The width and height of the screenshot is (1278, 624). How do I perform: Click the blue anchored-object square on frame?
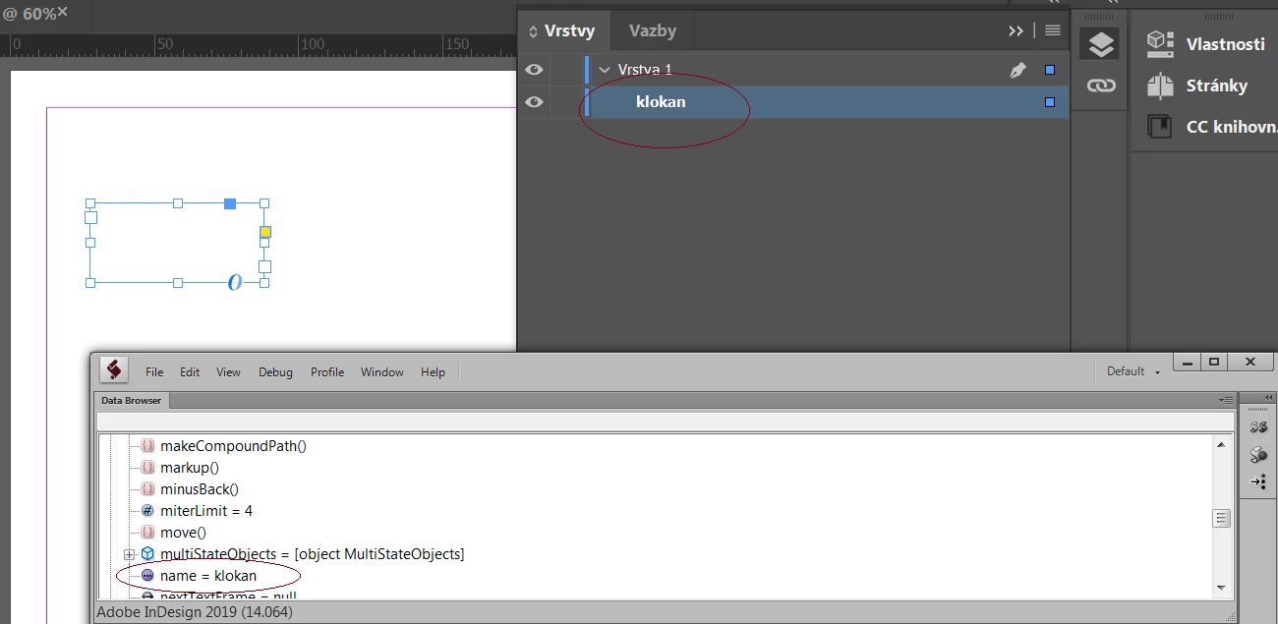coord(229,203)
